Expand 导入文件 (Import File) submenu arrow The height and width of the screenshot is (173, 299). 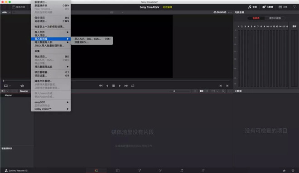pos(68,32)
